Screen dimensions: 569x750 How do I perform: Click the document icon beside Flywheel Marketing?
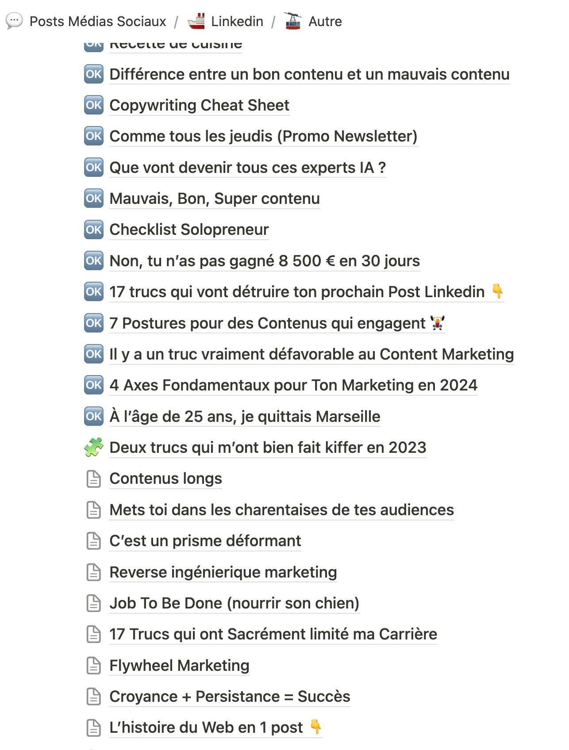(x=93, y=665)
